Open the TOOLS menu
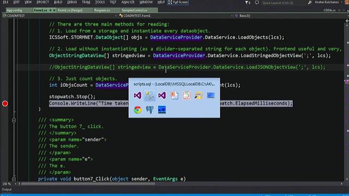Image resolution: width=349 pixels, height=196 pixels. (100, 2)
